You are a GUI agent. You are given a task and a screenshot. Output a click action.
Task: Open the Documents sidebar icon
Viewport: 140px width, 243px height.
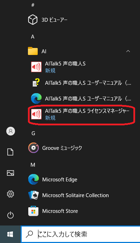10,152
